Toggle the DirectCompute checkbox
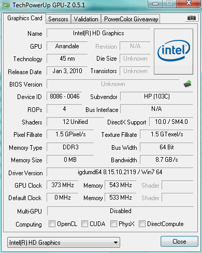Viewport: 202px width, 253px height. 142,223
